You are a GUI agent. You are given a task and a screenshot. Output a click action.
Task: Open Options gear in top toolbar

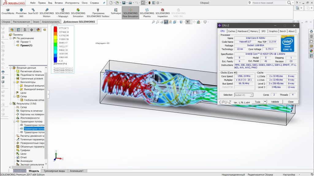point(158,3)
